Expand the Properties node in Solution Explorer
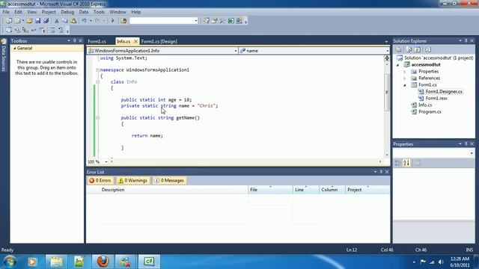Viewport: 479px width, 269px height. (x=405, y=72)
